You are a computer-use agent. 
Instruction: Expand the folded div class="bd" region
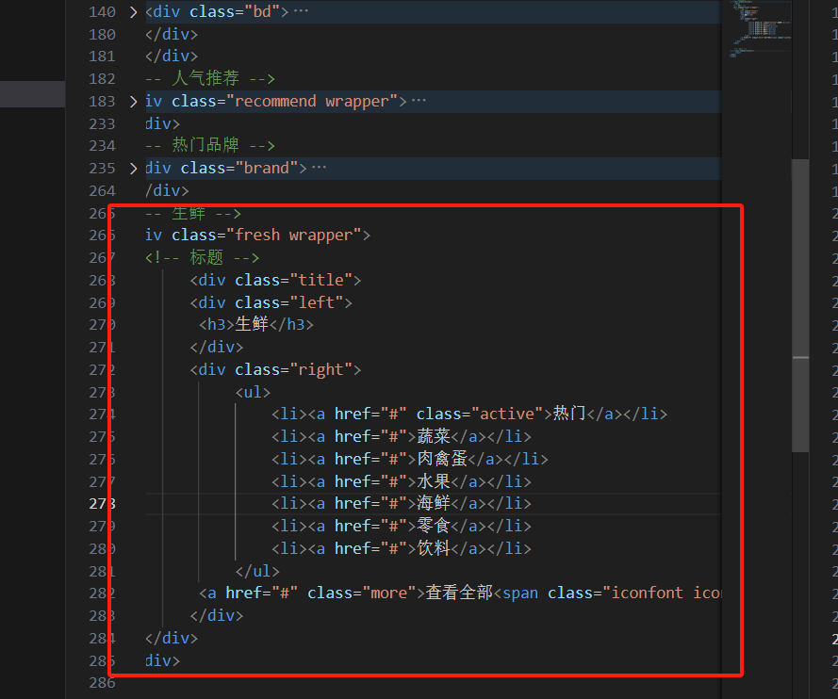[132, 11]
